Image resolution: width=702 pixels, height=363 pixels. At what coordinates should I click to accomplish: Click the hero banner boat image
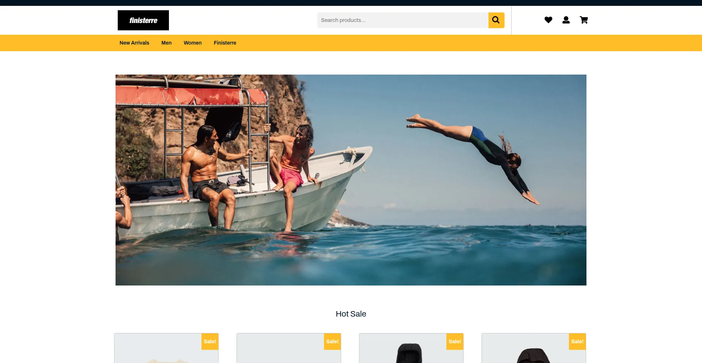pos(351,180)
